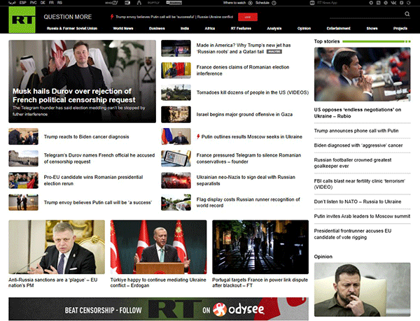Open the Entertainment menu item
420x321 pixels.
338,29
